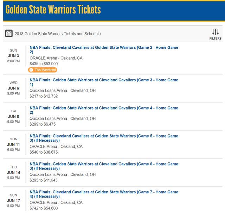Viewport: 225px width, 214px height.
Task: Click the FRI JUN 8 date block
Action: pyautogui.click(x=14, y=116)
